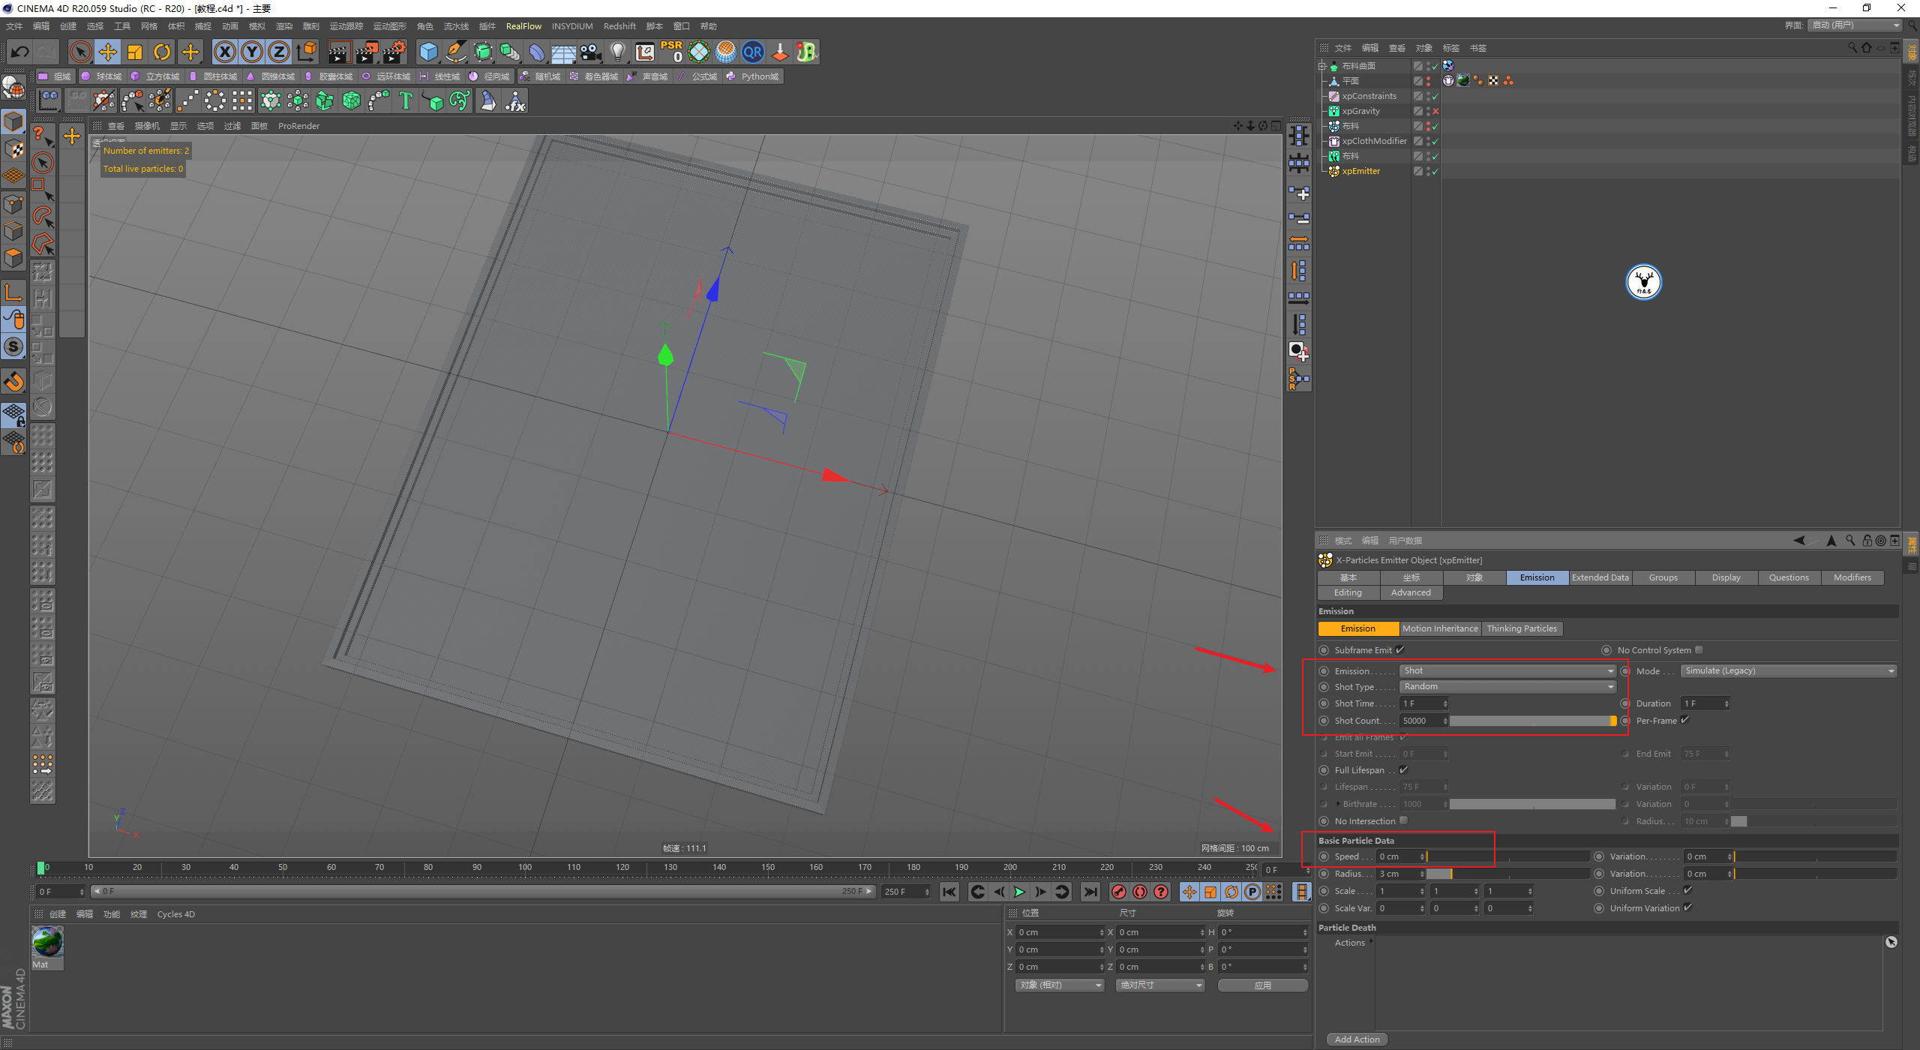Toggle Uniform Scale checkbox
The height and width of the screenshot is (1050, 1920).
(1688, 890)
